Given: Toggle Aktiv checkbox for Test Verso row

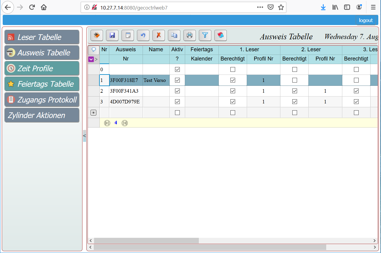Looking at the screenshot, I should point(177,80).
